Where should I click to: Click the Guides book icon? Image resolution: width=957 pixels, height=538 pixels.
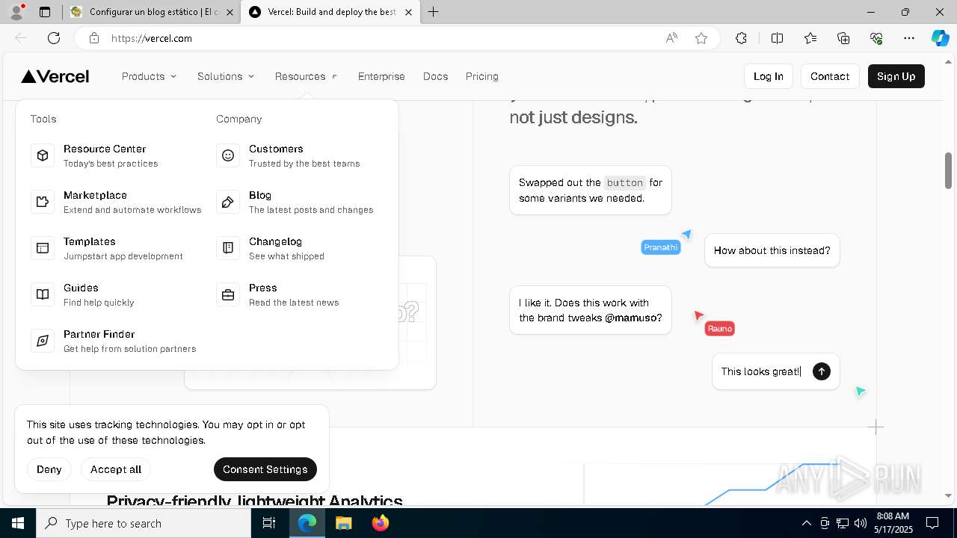pyautogui.click(x=43, y=294)
